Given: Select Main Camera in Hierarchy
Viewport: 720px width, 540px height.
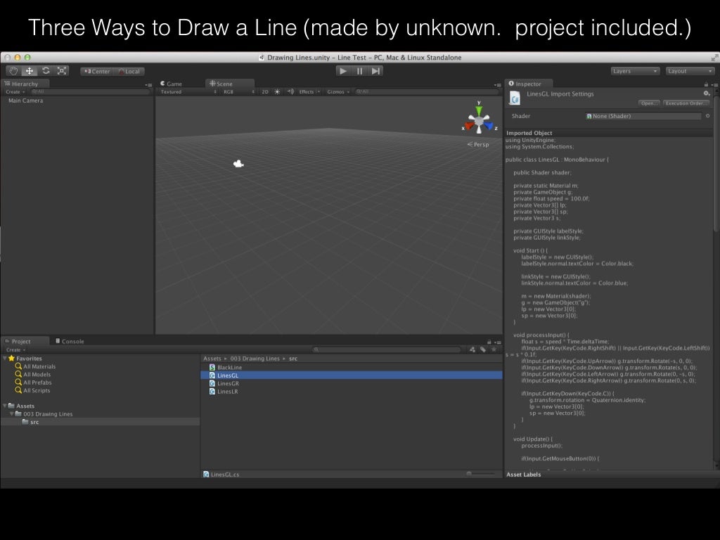Looking at the screenshot, I should [26, 101].
